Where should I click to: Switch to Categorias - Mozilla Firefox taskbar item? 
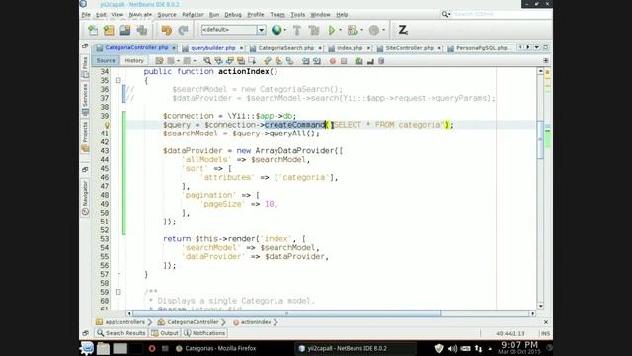(216, 348)
